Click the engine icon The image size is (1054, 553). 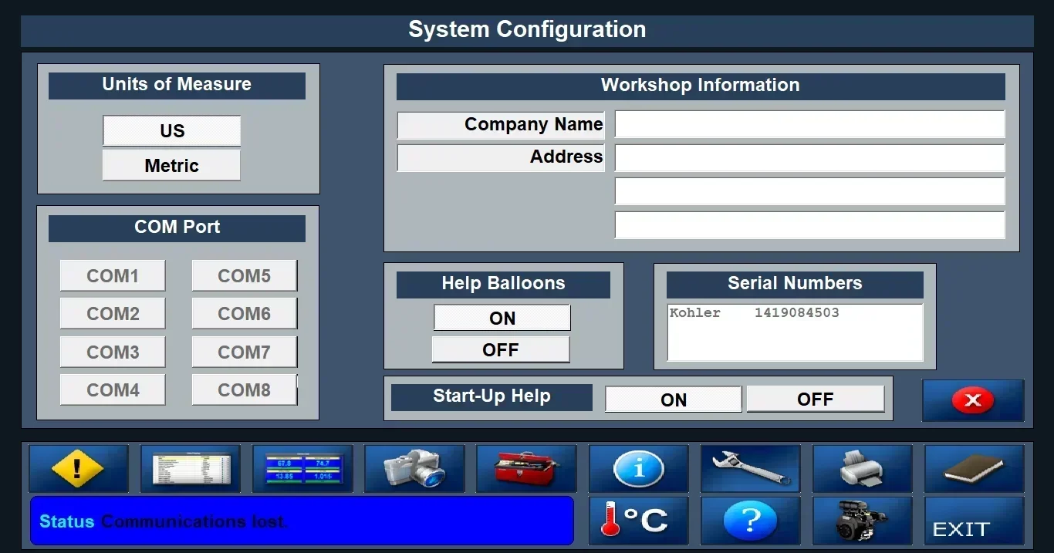862,521
